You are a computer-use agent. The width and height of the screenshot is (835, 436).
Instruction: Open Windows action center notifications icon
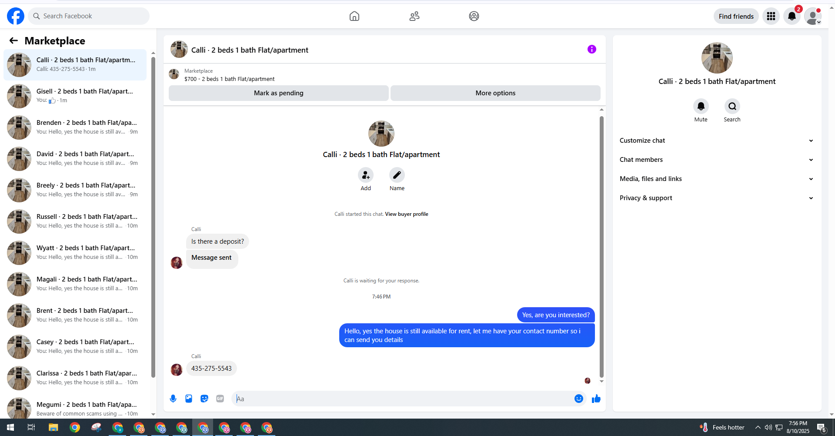coord(822,427)
